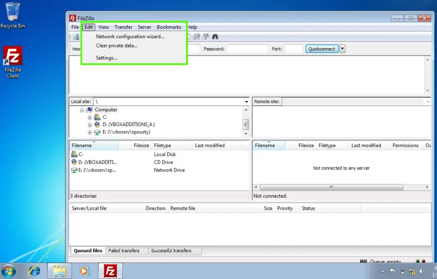Select the 'Network Drive' filetype cell
Screen dimensions: 437x279
169,170
